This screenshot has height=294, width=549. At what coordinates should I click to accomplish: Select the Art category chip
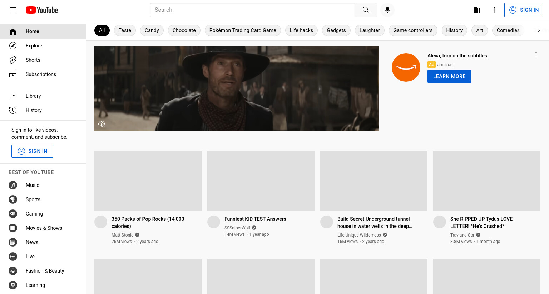point(480,30)
